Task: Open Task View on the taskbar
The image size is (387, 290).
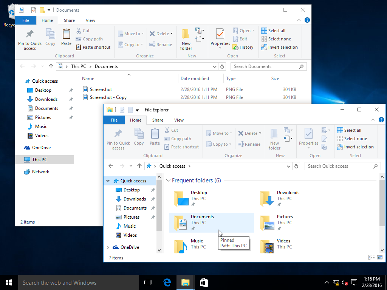Action: pos(148,282)
